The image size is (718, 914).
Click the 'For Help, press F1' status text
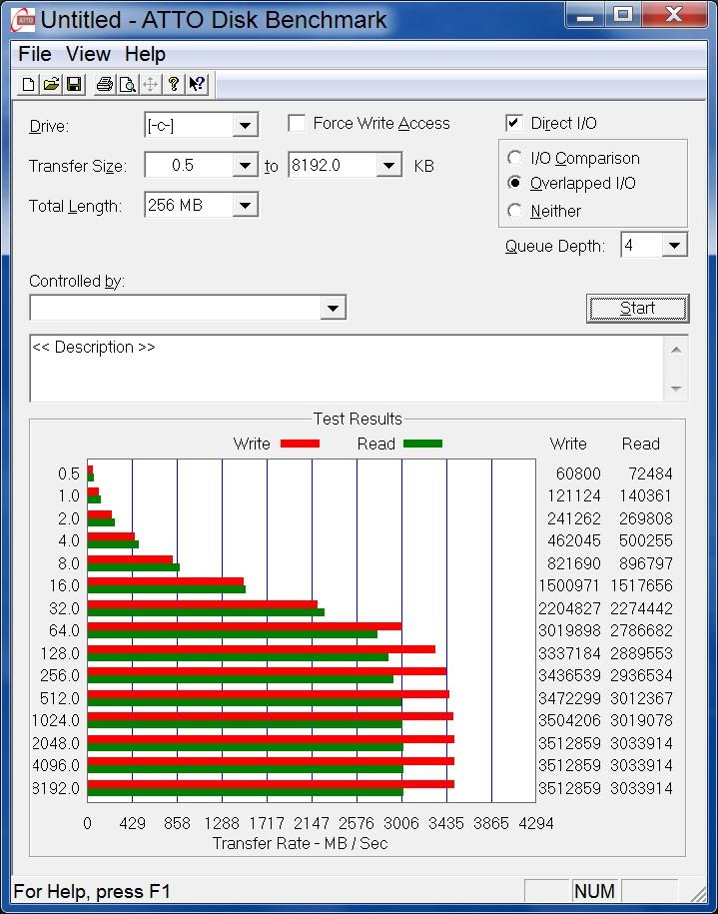pyautogui.click(x=92, y=891)
